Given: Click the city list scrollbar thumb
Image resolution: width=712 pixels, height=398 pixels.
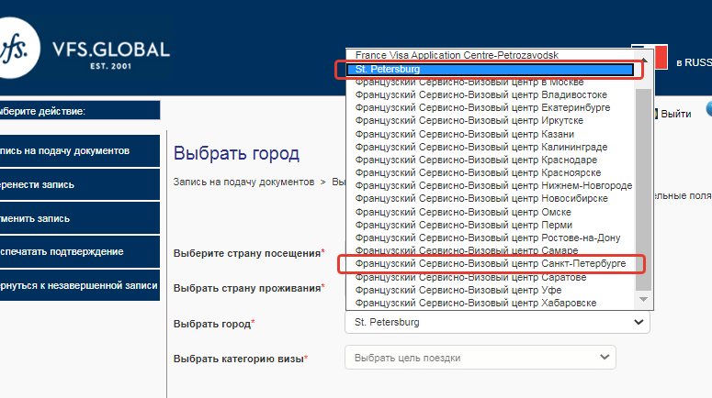Looking at the screenshot, I should pyautogui.click(x=643, y=190).
